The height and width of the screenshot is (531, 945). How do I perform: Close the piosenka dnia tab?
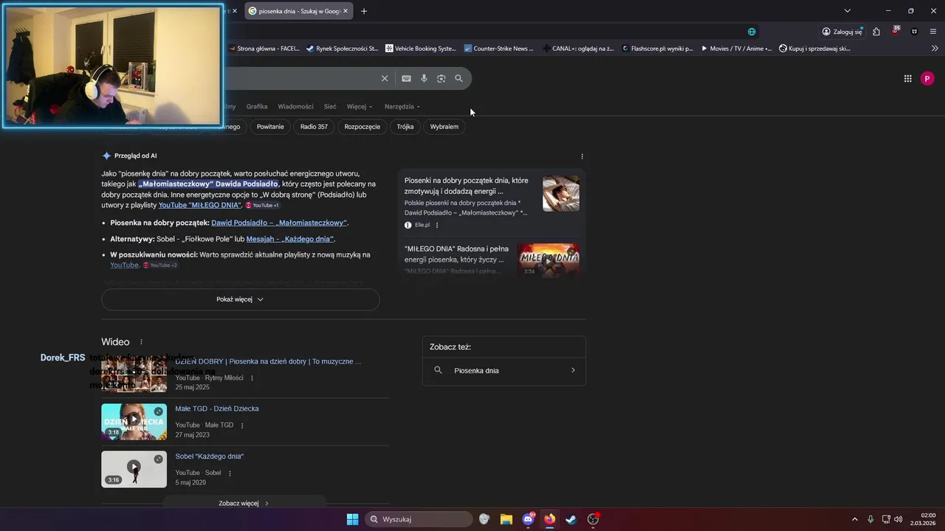pyautogui.click(x=345, y=11)
